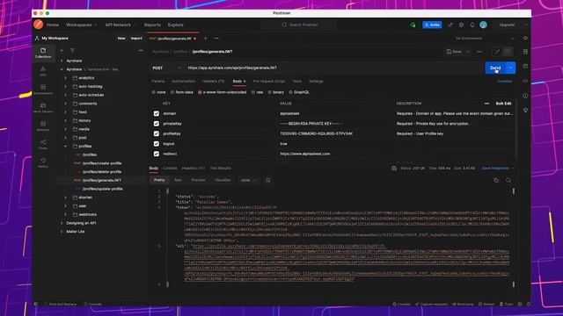Viewport: 563px width, 316px height.
Task: Click the plus icon to create a collection
Action: 62,51
